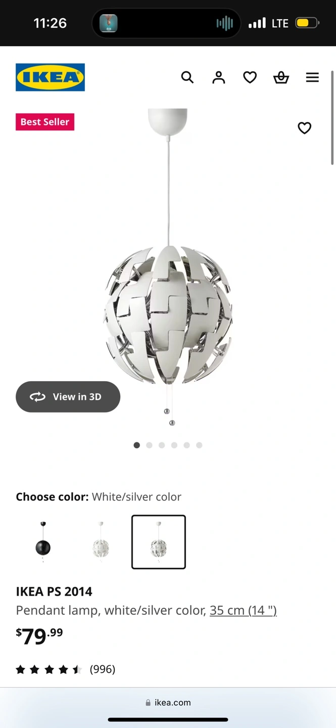
Task: Jump to the second image carousel dot
Action: point(149,445)
